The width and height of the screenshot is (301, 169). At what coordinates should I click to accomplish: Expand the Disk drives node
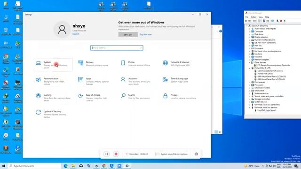[250, 34]
